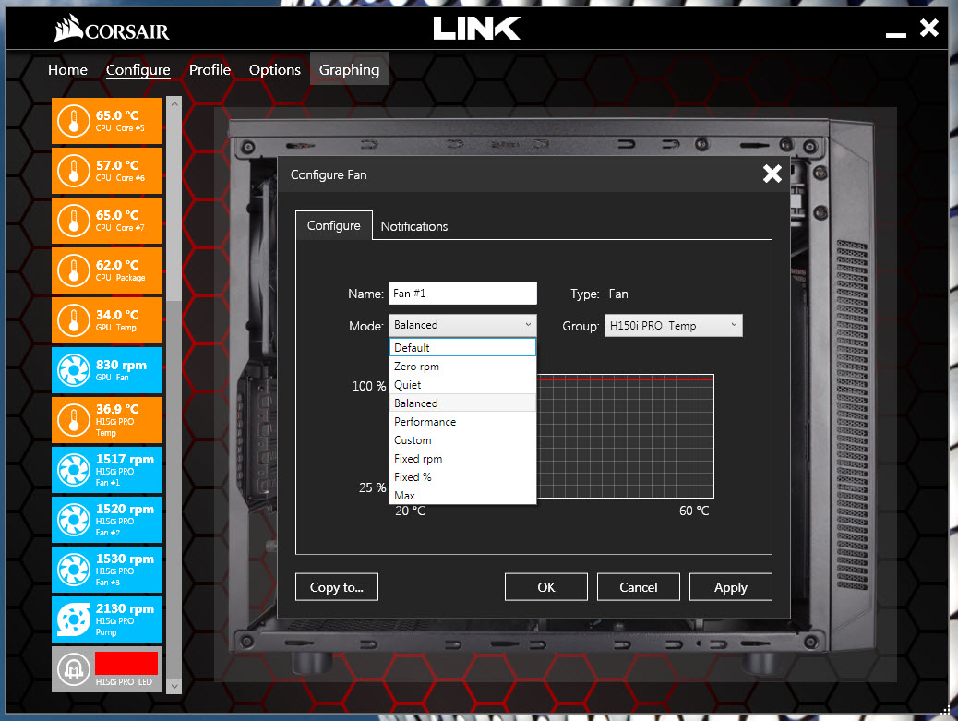Go to the Home tab

pyautogui.click(x=67, y=69)
